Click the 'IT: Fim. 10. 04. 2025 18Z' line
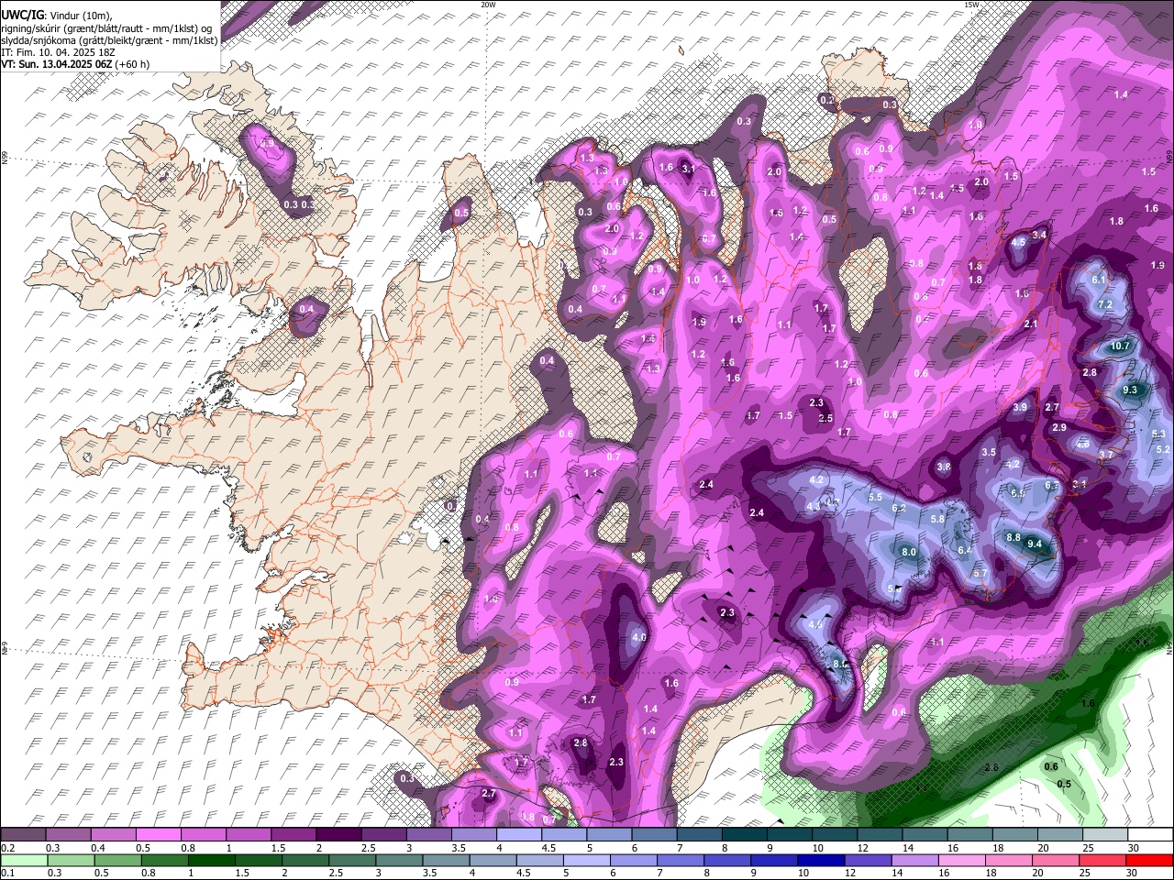This screenshot has height=880, width=1174. pyautogui.click(x=57, y=52)
